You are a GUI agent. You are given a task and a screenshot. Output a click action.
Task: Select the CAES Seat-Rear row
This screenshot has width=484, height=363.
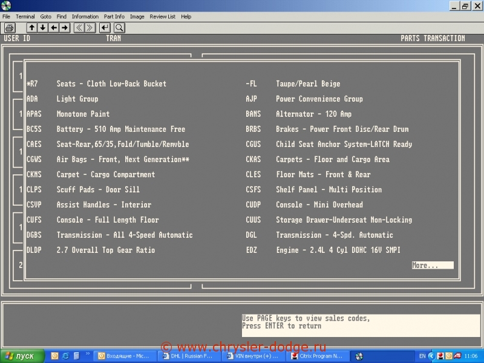click(x=108, y=144)
